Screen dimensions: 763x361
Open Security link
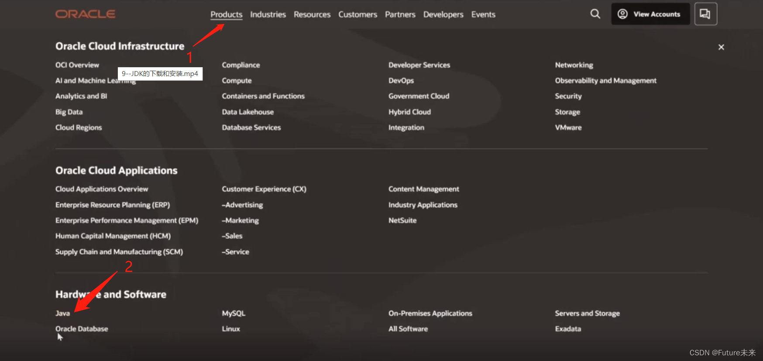568,96
